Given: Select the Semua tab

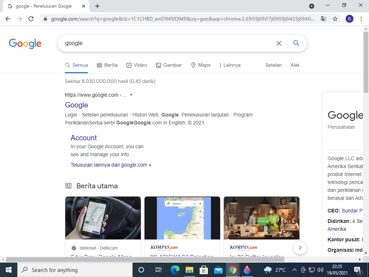Looking at the screenshot, I should tap(76, 65).
